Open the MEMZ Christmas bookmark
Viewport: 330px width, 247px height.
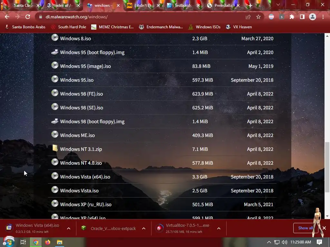(112, 27)
